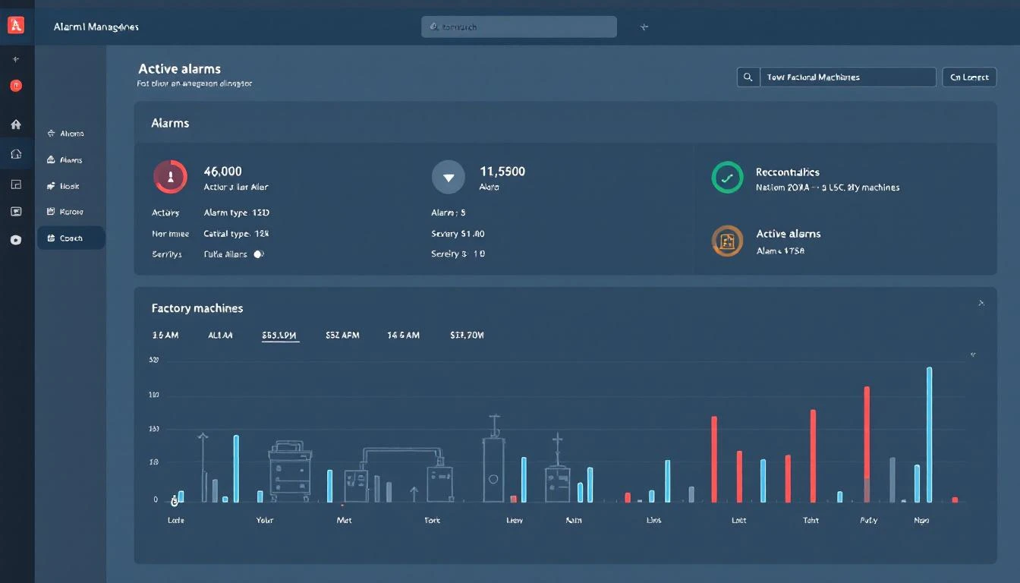Toggle the False Alarms switch

pos(259,254)
